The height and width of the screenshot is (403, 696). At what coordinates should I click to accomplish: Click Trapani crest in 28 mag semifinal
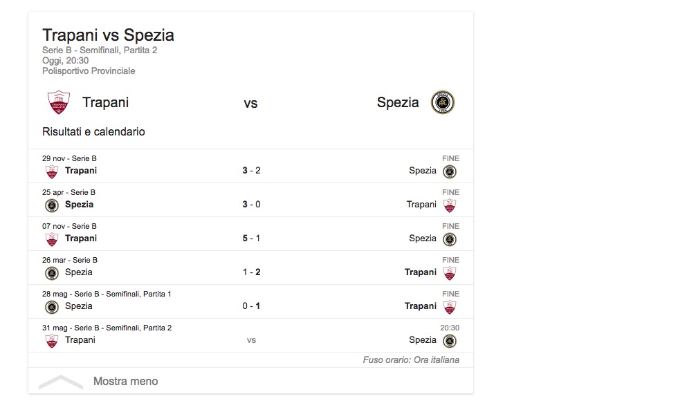(x=450, y=307)
